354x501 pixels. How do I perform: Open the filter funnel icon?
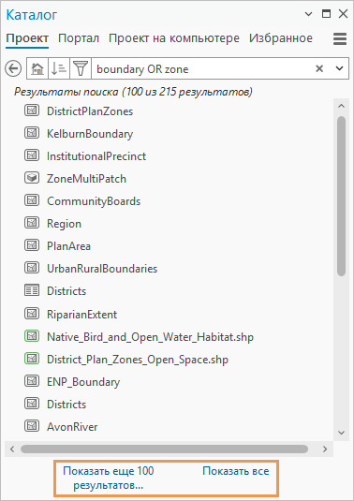tap(81, 68)
